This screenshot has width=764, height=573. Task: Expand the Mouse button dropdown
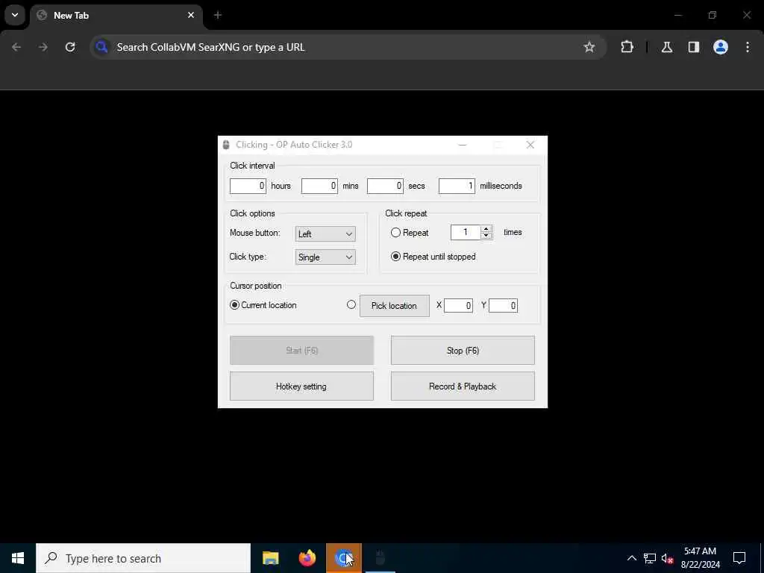(x=325, y=234)
